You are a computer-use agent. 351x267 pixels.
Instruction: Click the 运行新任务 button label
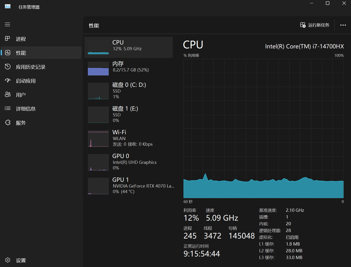pos(319,25)
